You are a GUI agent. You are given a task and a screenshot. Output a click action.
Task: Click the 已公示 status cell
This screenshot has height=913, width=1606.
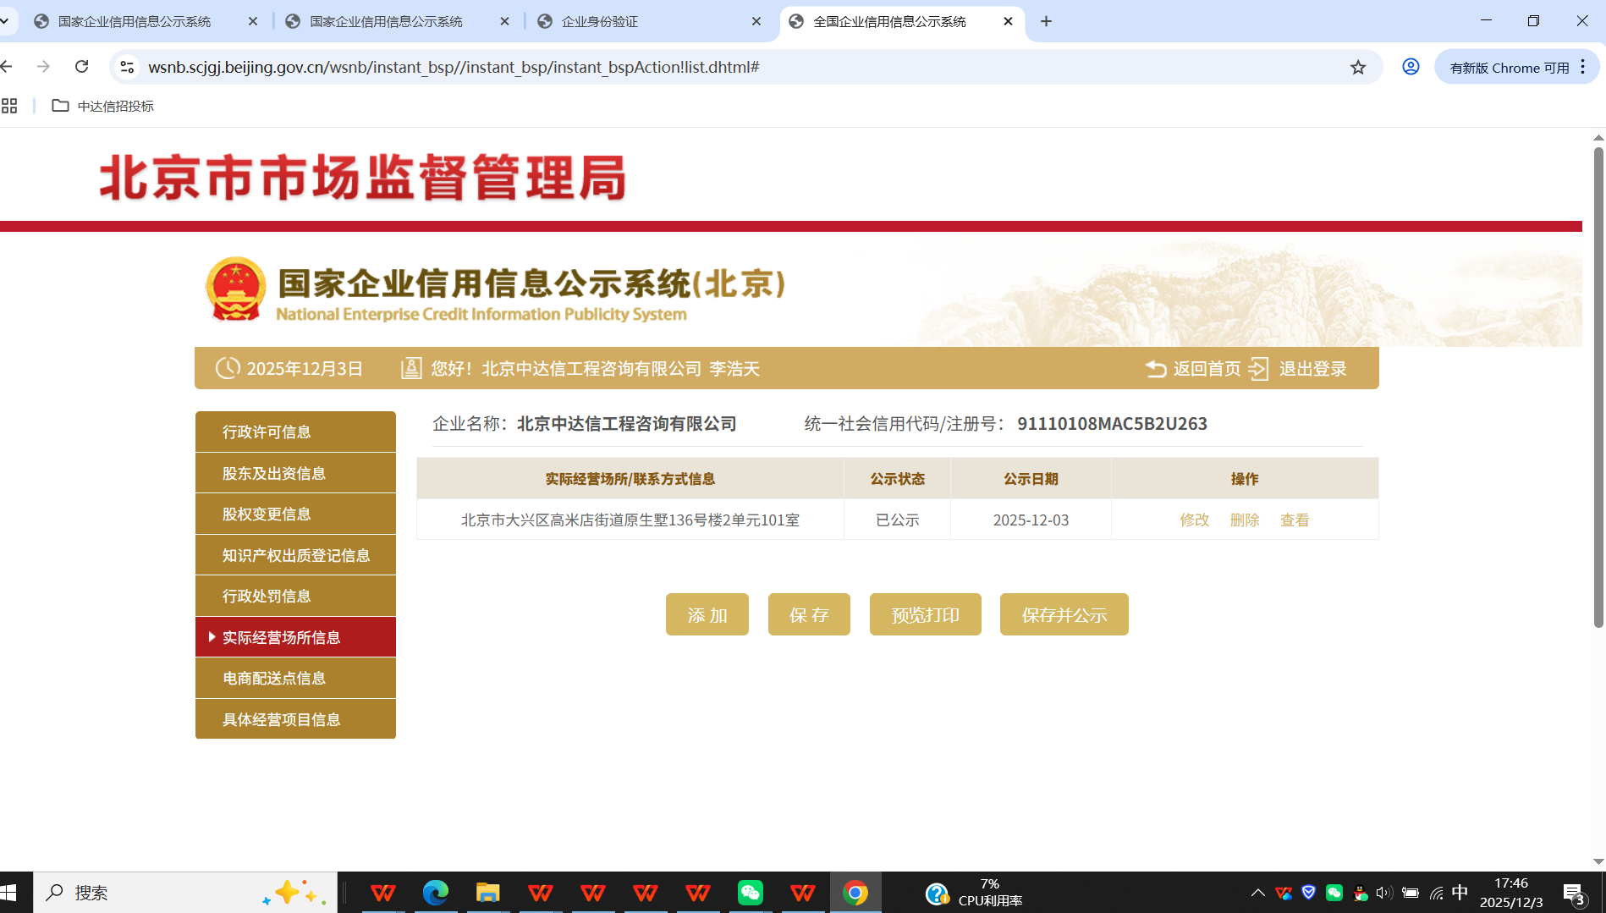tap(898, 520)
